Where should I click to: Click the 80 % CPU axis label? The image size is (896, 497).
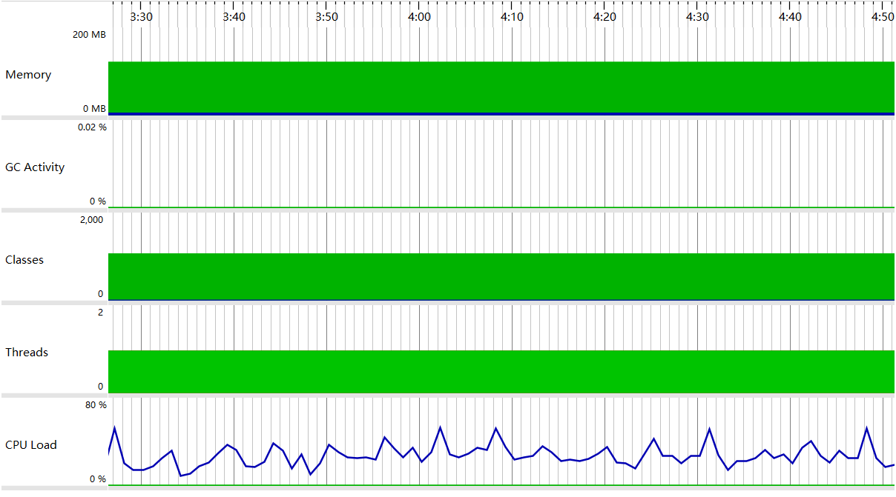[x=96, y=405]
